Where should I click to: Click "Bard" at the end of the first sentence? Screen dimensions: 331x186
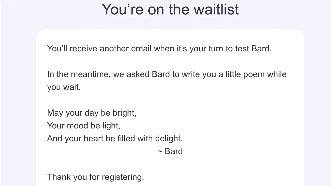[x=261, y=49]
